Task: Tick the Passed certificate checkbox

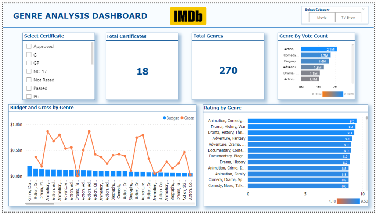Action: point(29,88)
